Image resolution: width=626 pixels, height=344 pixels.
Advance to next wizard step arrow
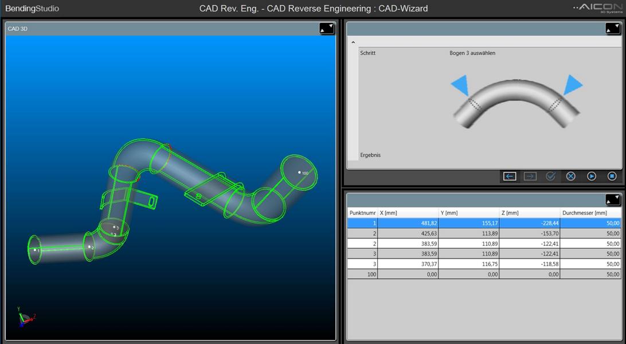(530, 176)
